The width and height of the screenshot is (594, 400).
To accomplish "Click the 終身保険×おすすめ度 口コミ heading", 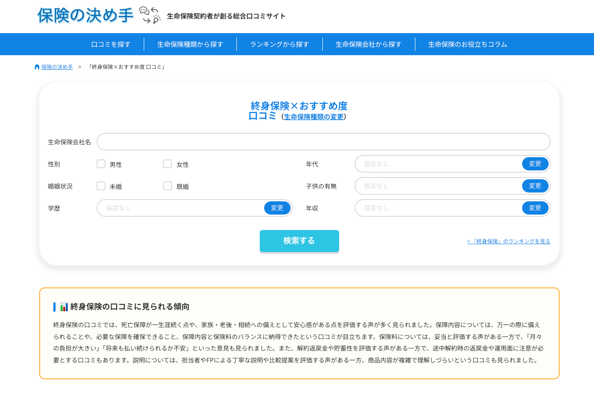I will click(x=299, y=111).
